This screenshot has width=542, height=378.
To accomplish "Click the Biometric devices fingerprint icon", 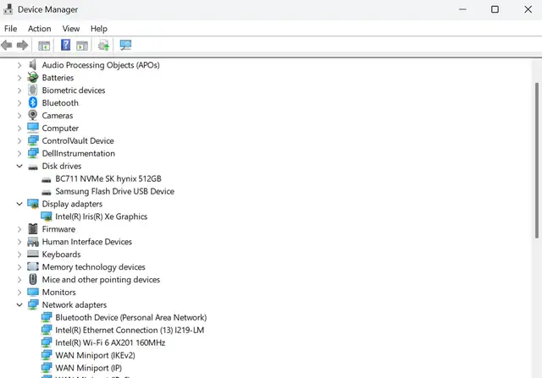I will [33, 90].
